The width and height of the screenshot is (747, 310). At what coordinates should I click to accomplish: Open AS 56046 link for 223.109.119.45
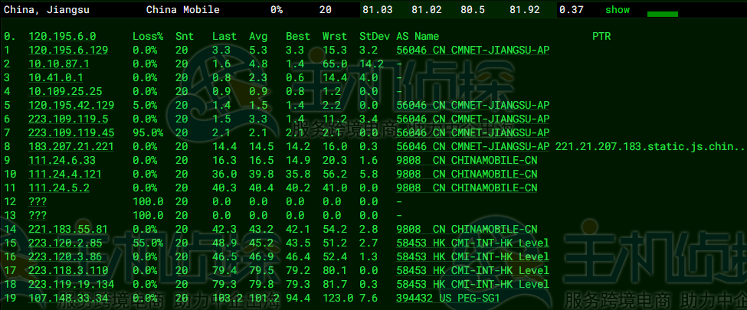pyautogui.click(x=473, y=133)
